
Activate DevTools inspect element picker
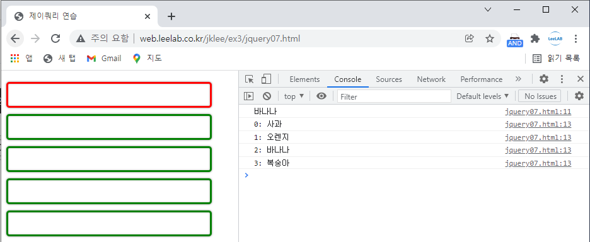point(249,79)
